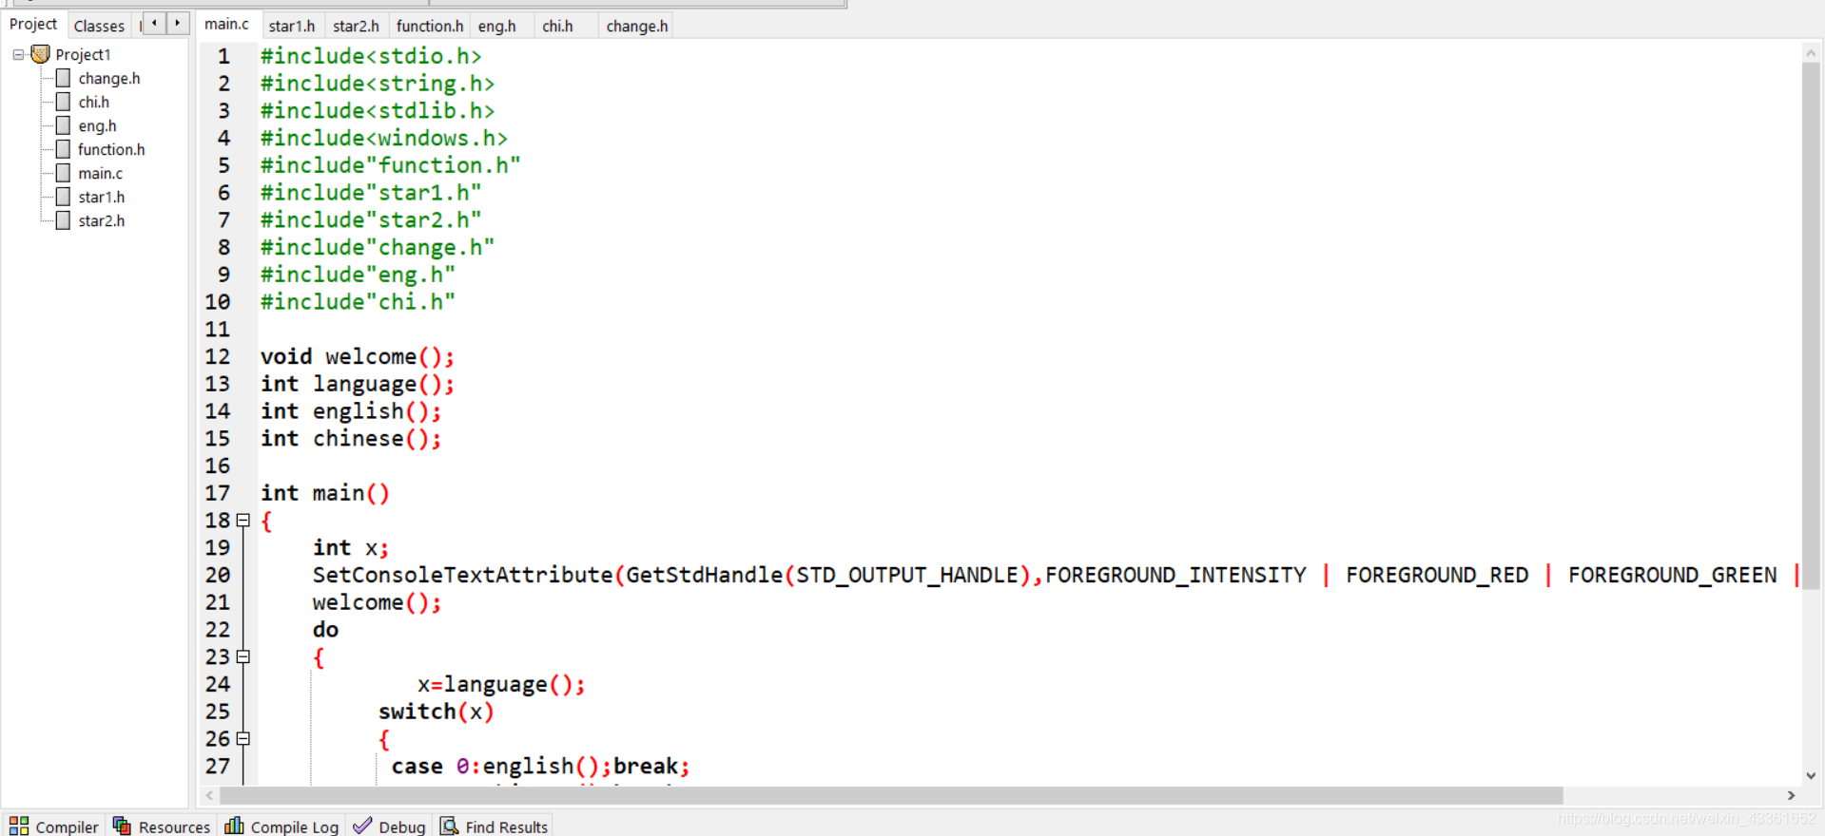
Task: Click the main.c file icon in tree
Action: pos(63,173)
